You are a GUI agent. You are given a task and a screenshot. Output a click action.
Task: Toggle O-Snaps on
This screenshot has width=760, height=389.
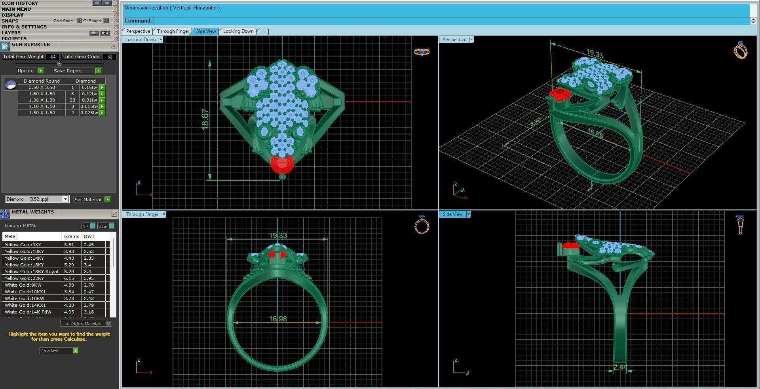click(106, 21)
